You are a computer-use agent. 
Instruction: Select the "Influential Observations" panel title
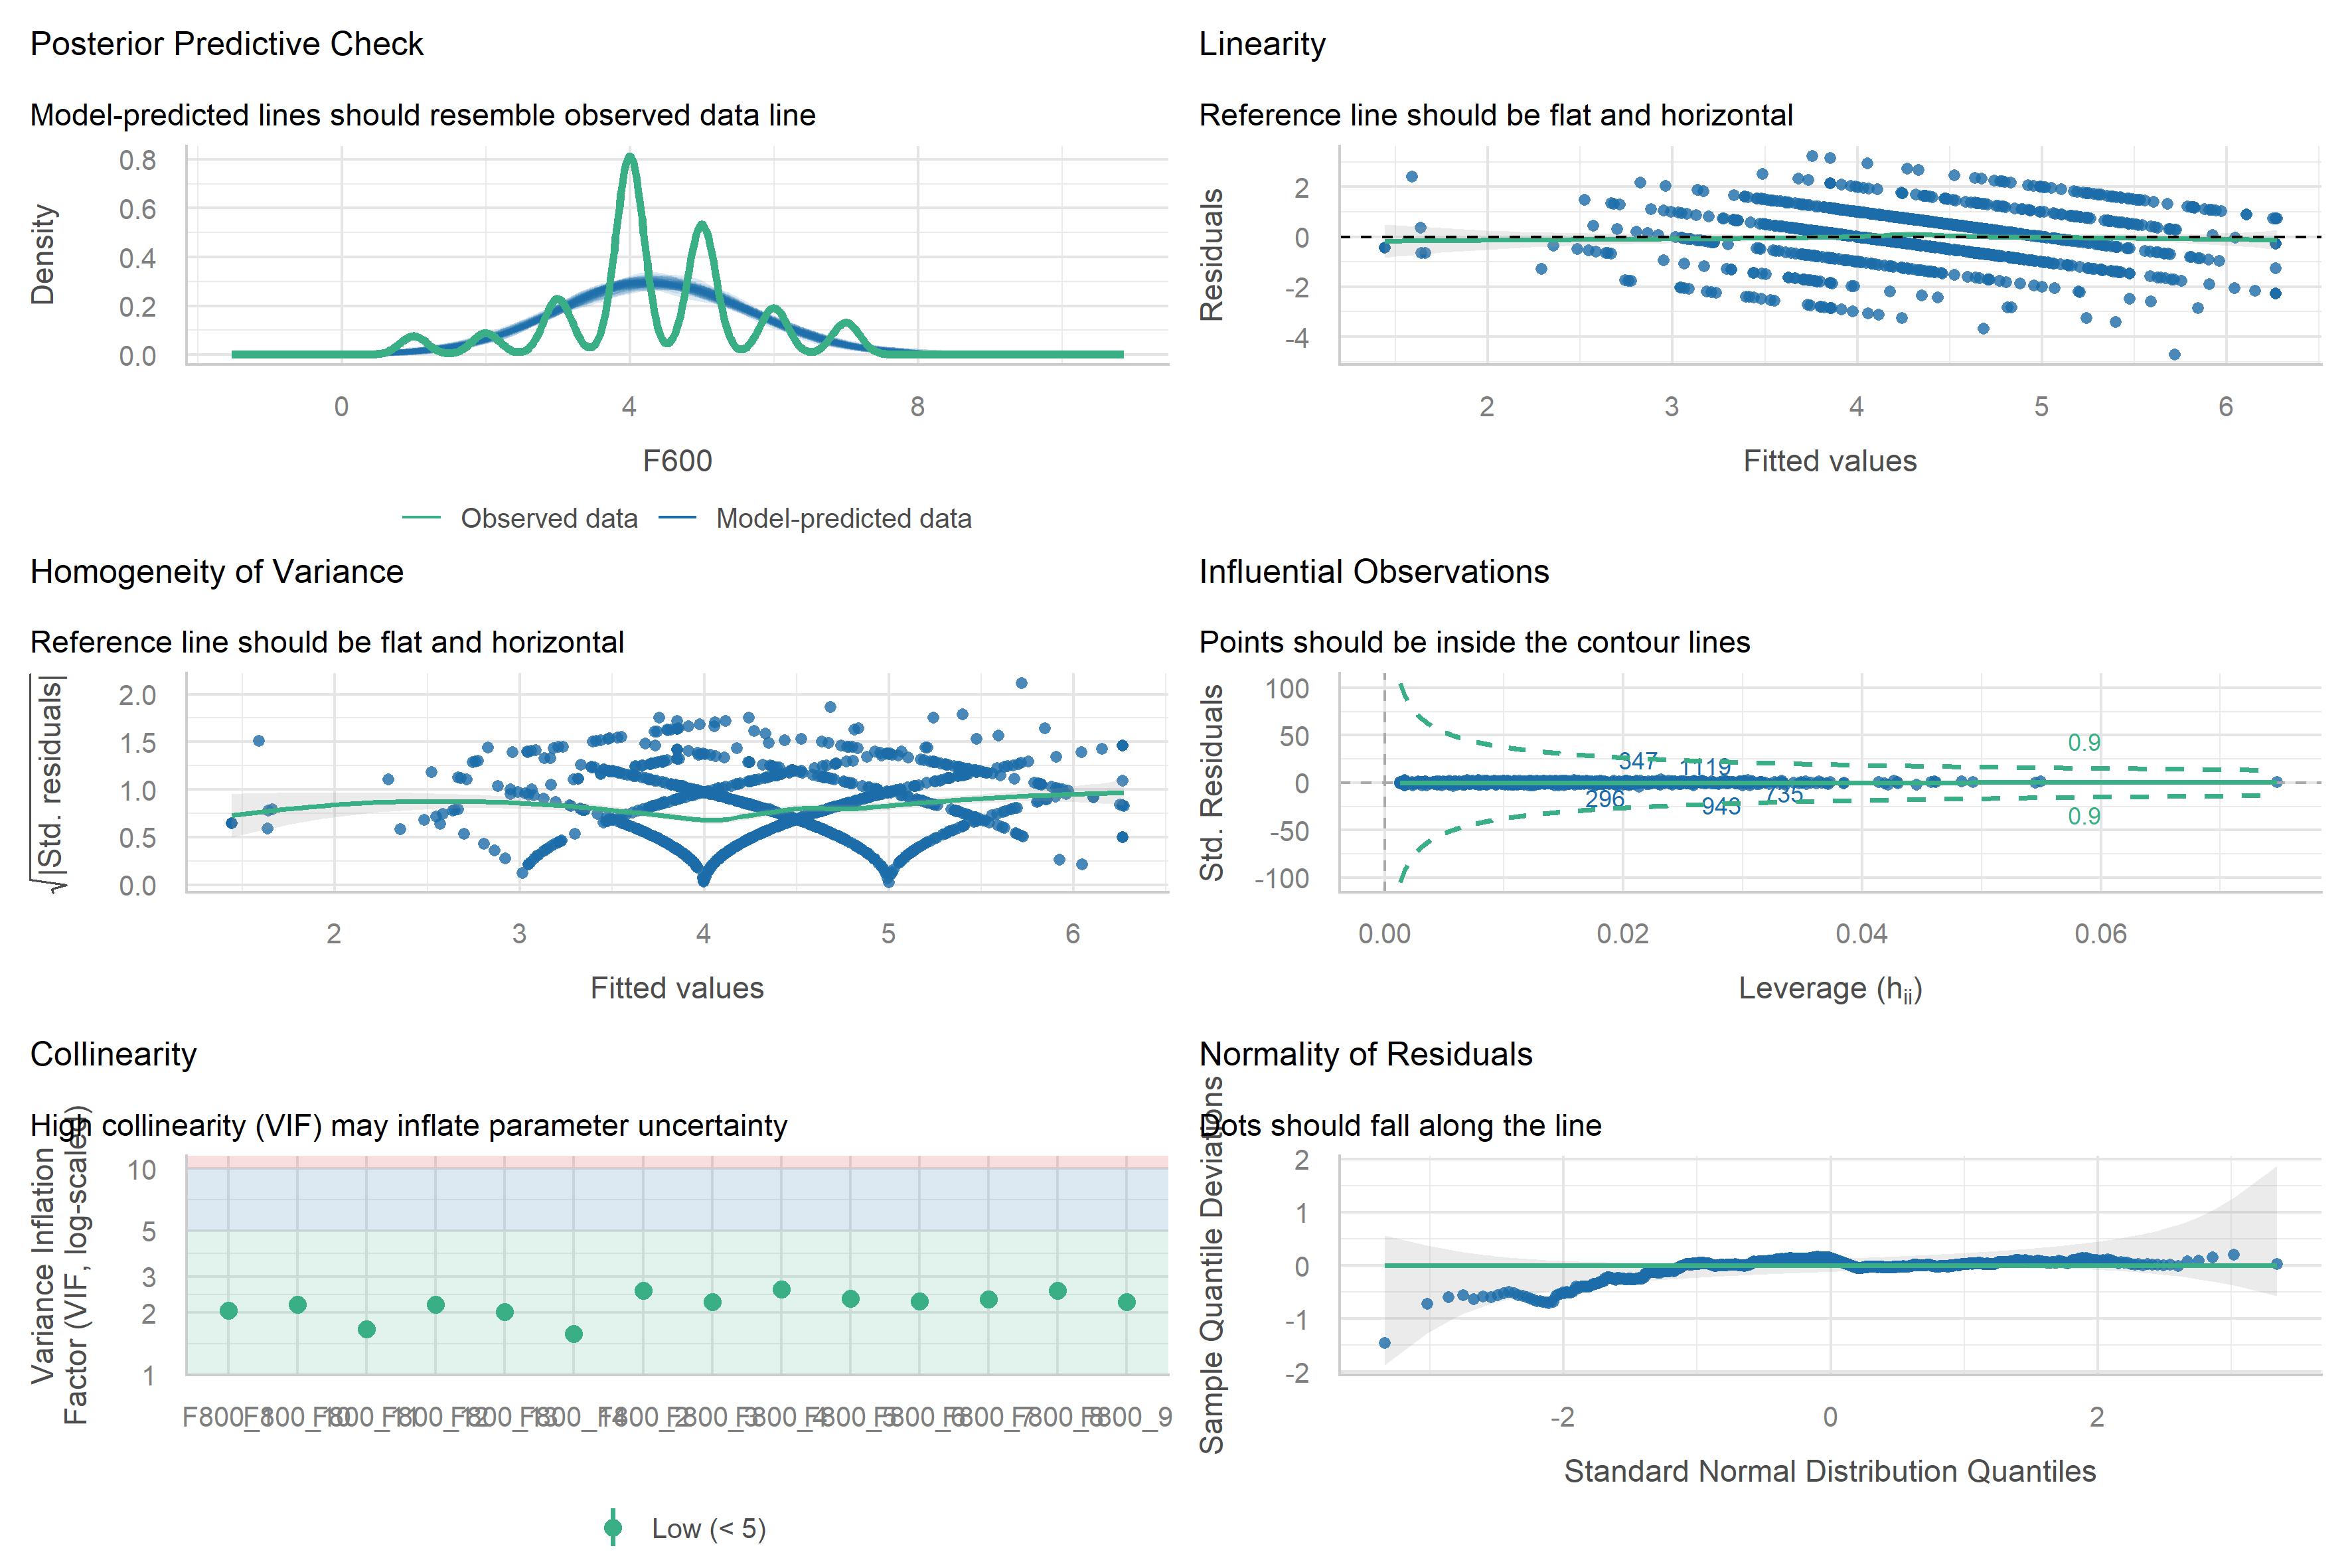tap(1373, 571)
